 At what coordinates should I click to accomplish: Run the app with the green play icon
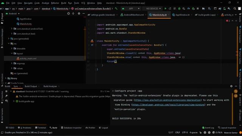pyautogui.click(x=165, y=9)
